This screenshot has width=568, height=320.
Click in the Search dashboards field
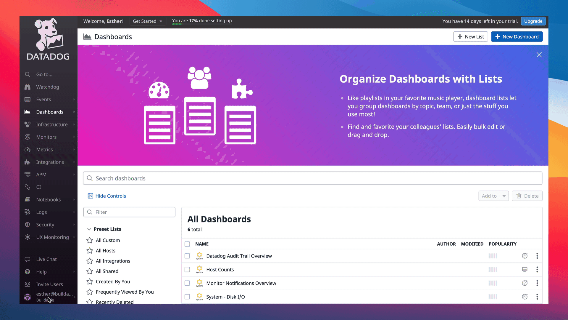[x=312, y=178]
